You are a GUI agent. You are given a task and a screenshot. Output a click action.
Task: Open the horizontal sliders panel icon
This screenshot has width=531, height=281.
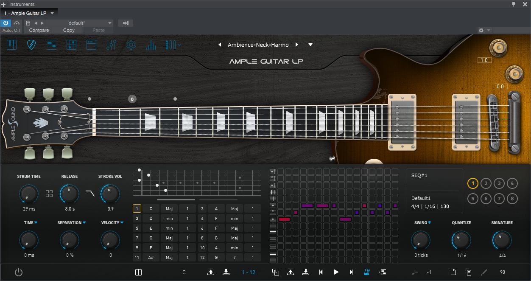point(52,45)
